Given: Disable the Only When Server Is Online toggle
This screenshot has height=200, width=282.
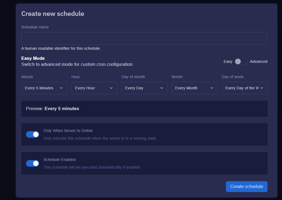Looking at the screenshot, I should click(x=33, y=134).
